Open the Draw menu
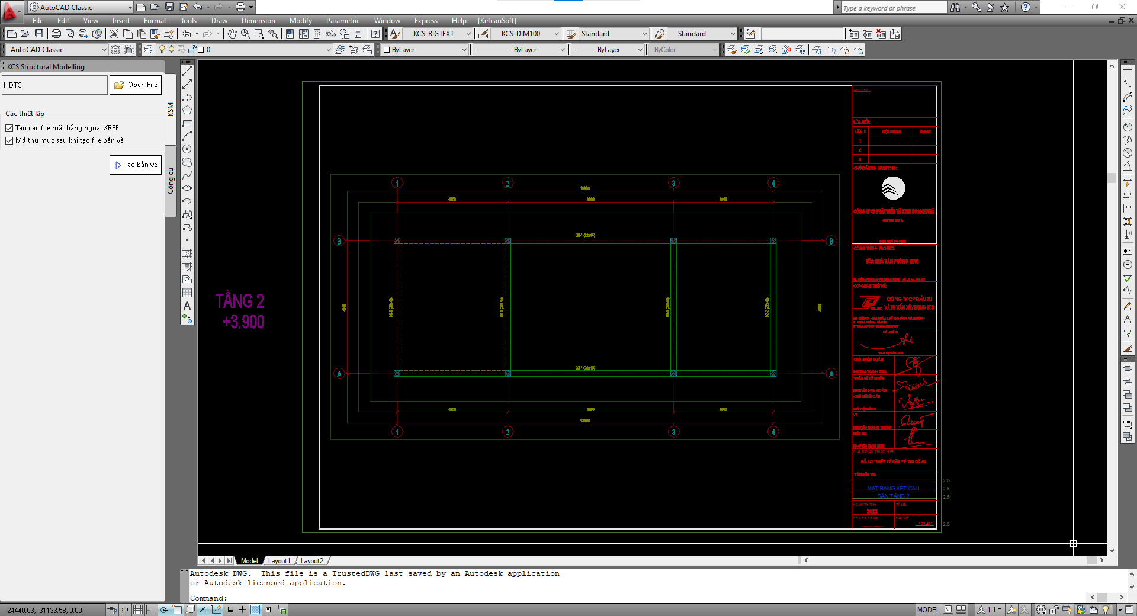This screenshot has height=616, width=1137. click(219, 21)
